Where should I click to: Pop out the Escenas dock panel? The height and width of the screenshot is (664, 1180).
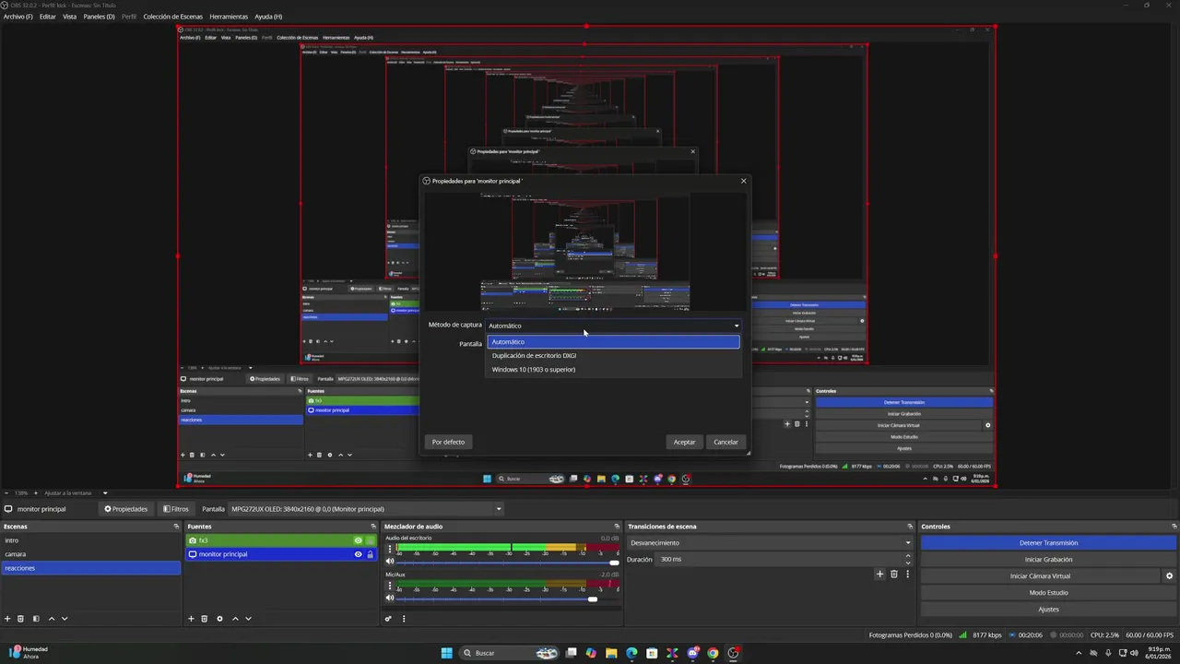176,527
